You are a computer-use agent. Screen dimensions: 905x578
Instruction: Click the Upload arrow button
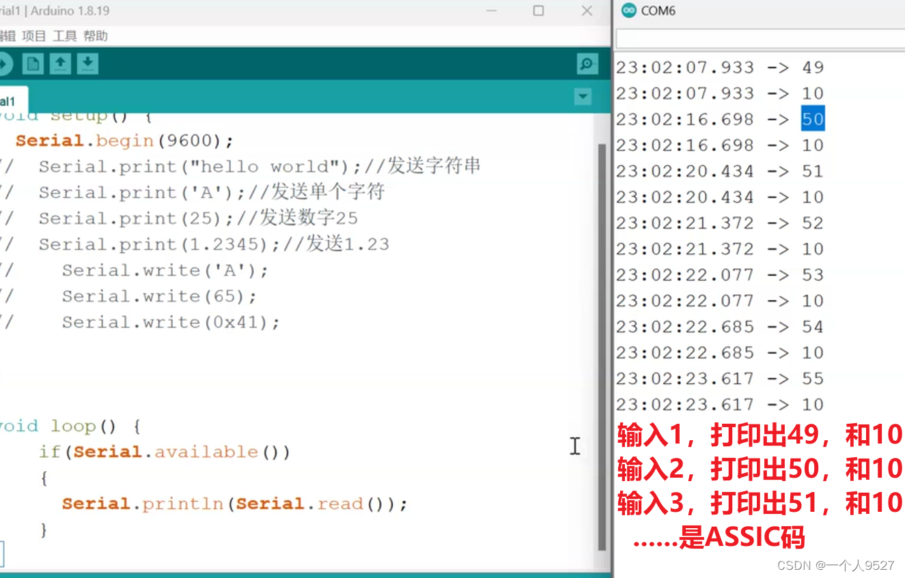pyautogui.click(x=5, y=64)
